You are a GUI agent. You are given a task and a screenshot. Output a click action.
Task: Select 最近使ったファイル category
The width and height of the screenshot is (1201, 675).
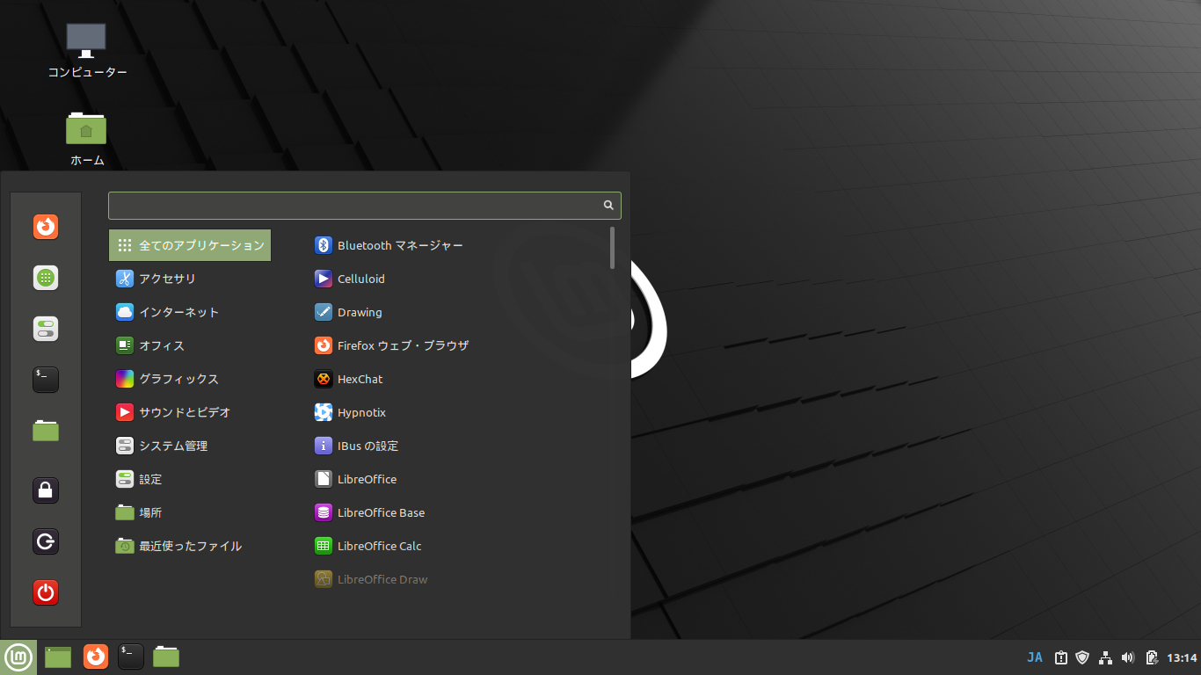pos(190,546)
